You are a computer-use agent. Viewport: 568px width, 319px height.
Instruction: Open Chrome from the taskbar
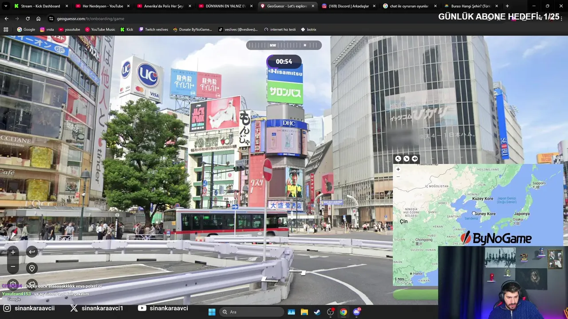tap(343, 312)
